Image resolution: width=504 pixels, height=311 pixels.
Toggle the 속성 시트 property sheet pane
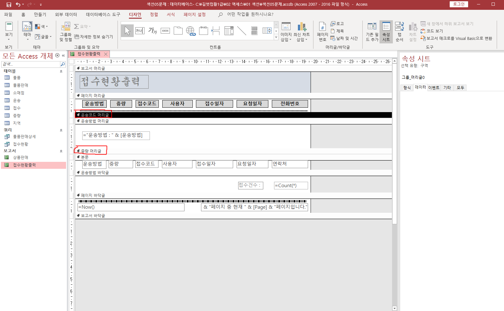pyautogui.click(x=386, y=32)
